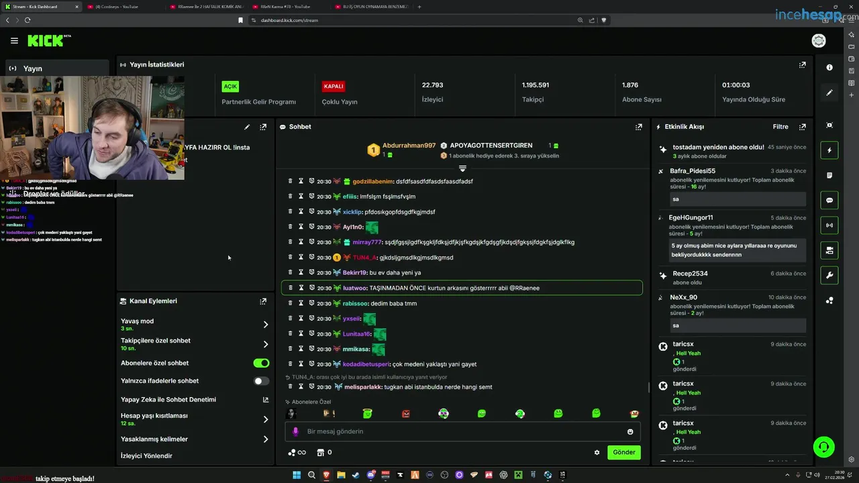The height and width of the screenshot is (483, 859).
Task: Toggle the wrench channel actions widget
Action: coord(829,275)
